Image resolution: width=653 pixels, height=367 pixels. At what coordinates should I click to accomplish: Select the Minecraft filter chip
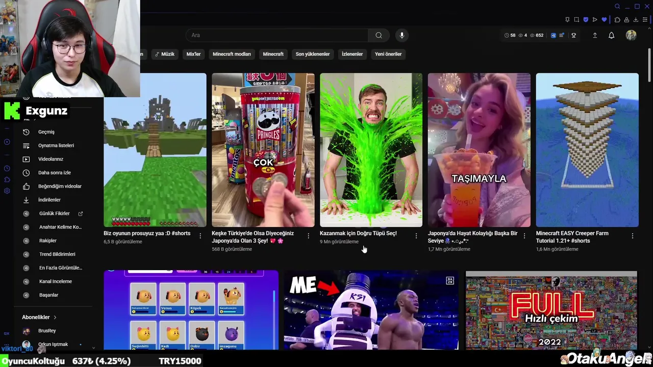pyautogui.click(x=273, y=54)
